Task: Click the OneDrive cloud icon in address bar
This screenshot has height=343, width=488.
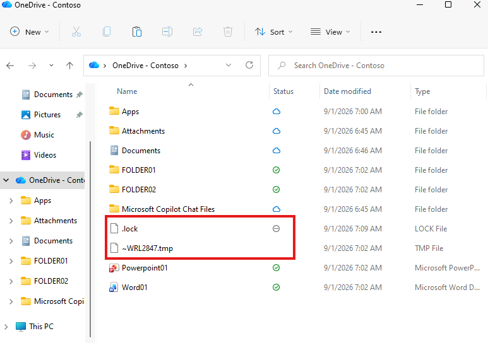Action: (94, 66)
